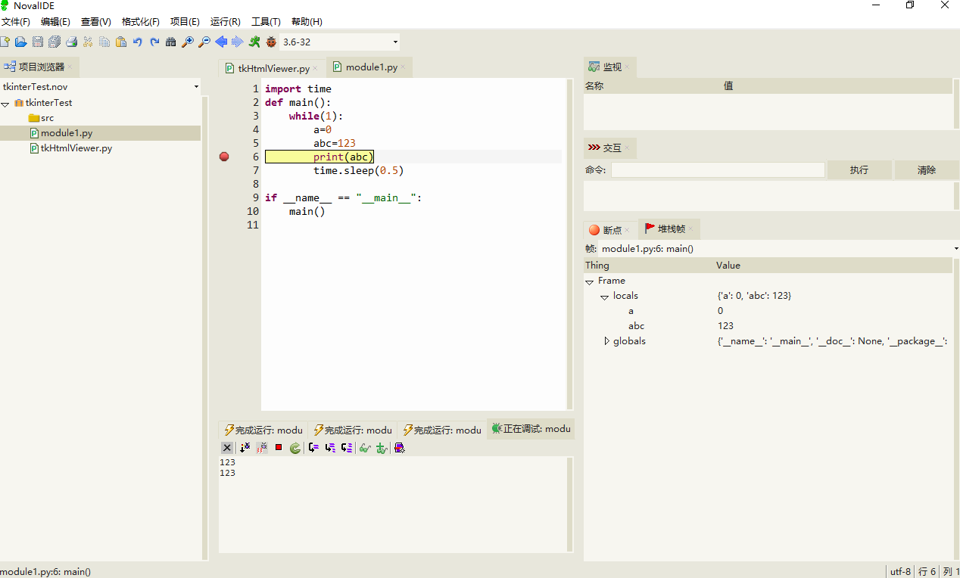960x578 pixels.
Task: Stop debugging with red square
Action: point(279,448)
